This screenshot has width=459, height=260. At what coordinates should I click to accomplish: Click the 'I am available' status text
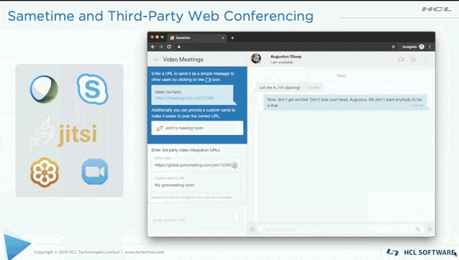[x=281, y=62]
